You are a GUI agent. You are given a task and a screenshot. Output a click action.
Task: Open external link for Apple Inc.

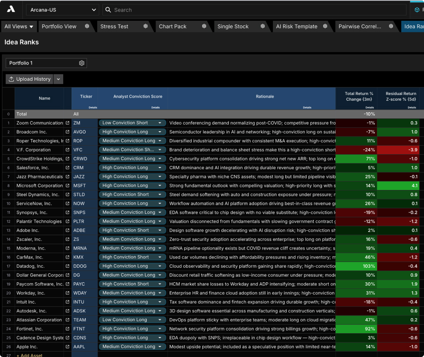(x=67, y=347)
